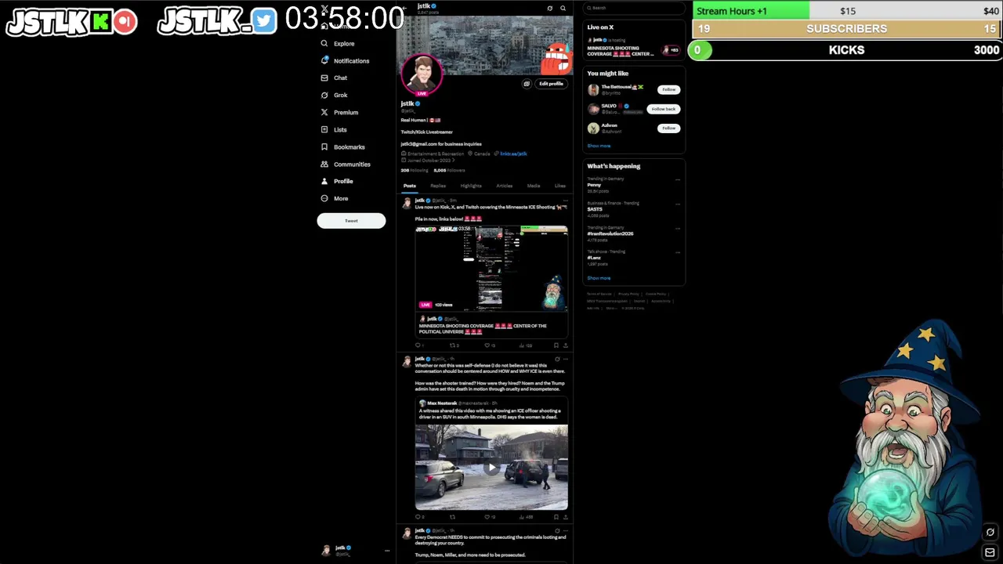Follow The Bettousai account
The height and width of the screenshot is (564, 1003).
point(668,89)
